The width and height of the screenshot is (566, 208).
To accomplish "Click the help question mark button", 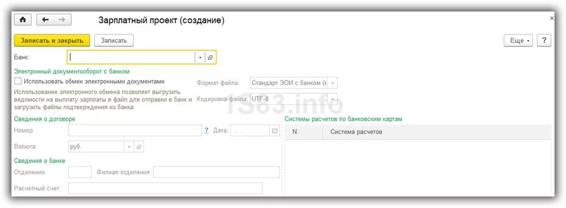I will (544, 40).
